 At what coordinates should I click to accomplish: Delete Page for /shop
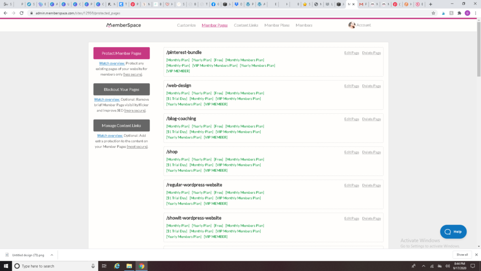tap(371, 152)
